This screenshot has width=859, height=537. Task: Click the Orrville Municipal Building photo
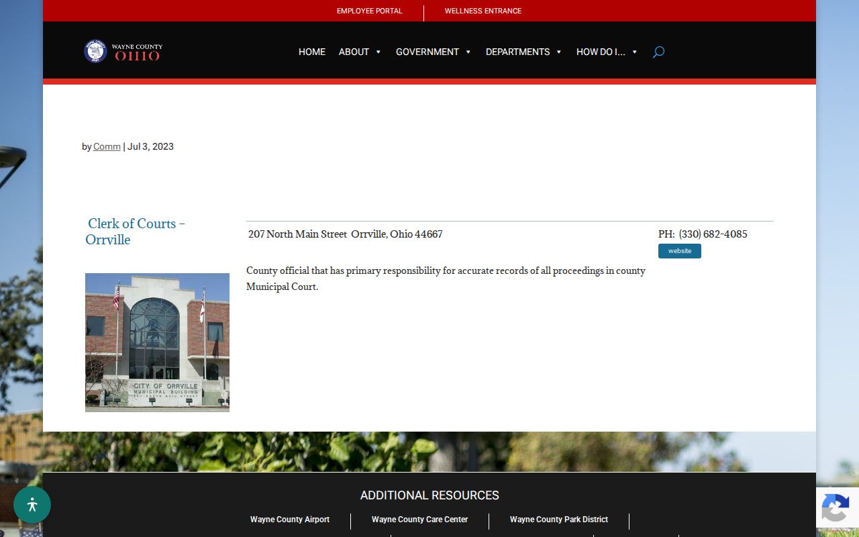tap(157, 342)
